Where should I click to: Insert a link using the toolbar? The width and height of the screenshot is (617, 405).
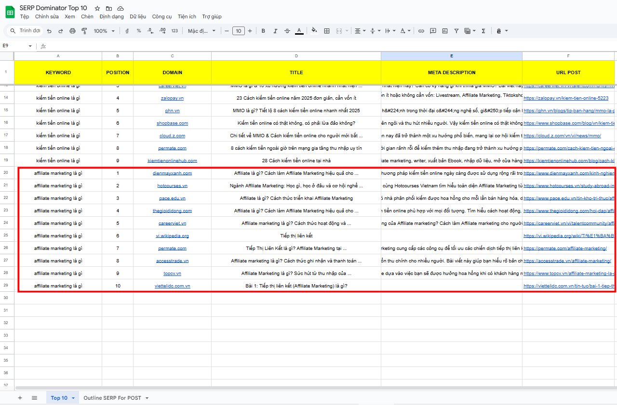421,31
